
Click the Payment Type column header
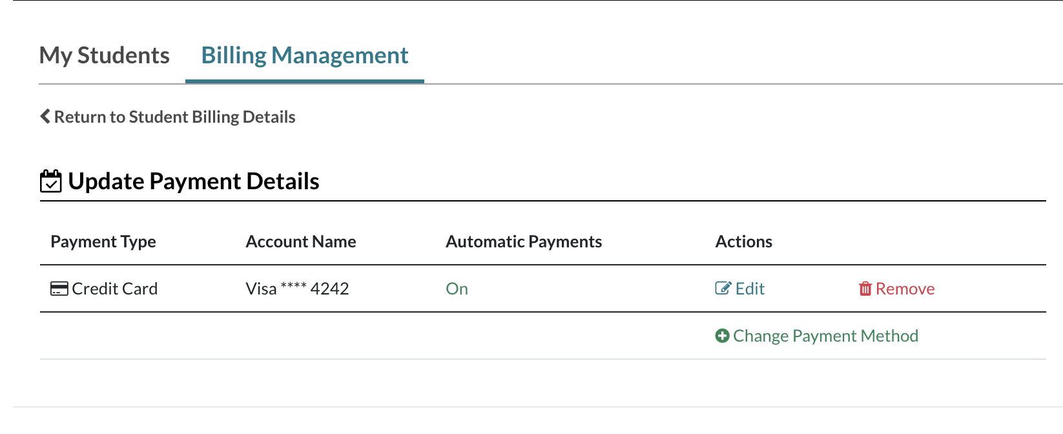pos(103,242)
